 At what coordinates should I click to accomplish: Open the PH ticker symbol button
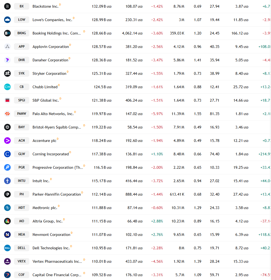22,194
